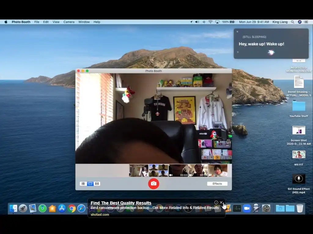Open Preview from the Dock

click(32, 208)
